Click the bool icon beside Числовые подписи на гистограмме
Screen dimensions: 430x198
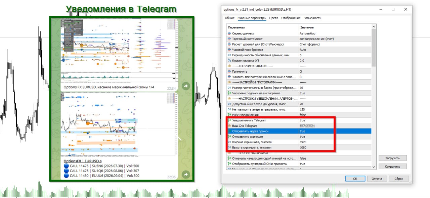click(229, 93)
